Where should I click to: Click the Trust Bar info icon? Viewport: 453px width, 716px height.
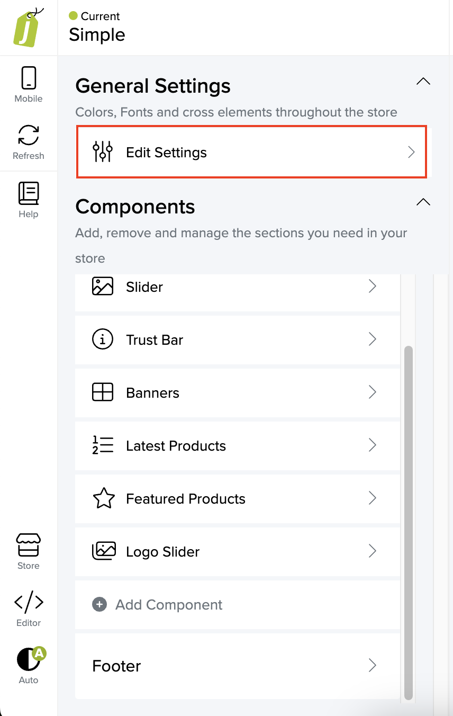(x=103, y=339)
